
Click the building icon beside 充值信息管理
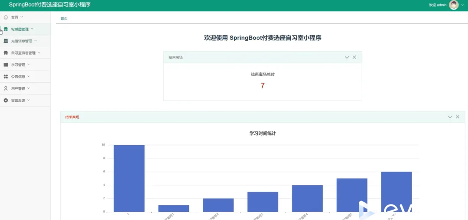point(6,41)
